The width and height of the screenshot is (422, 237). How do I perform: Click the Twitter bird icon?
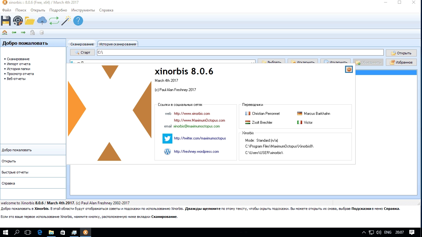click(x=167, y=139)
